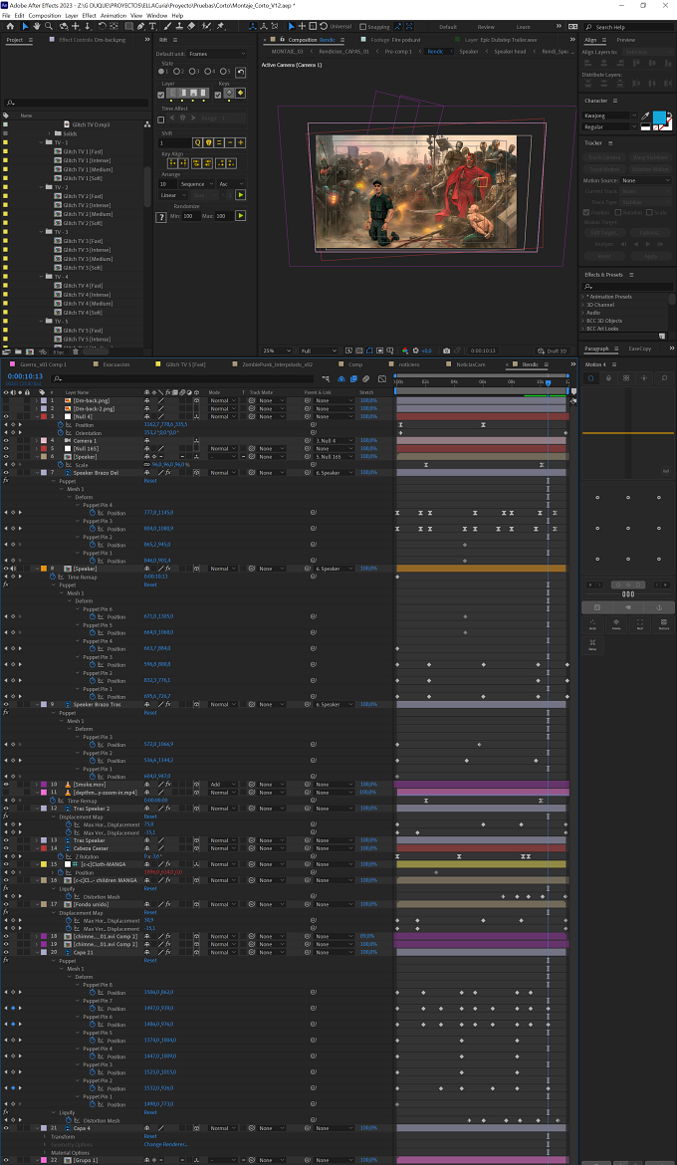Open the Rift Default unit Frames dropdown

coord(217,54)
